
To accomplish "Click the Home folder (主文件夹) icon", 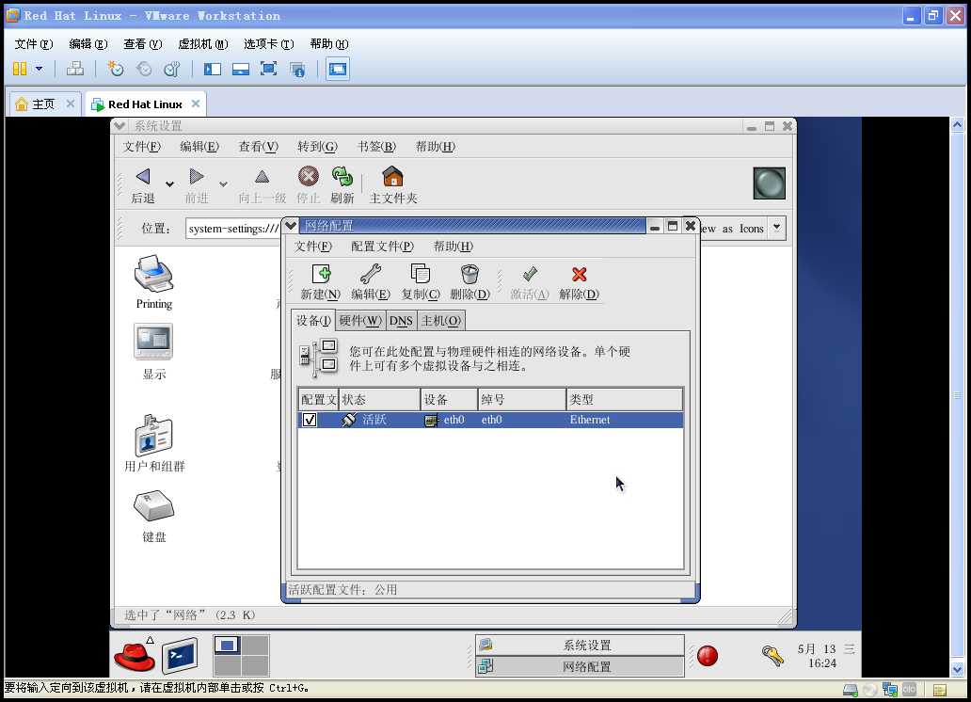I will [x=392, y=177].
